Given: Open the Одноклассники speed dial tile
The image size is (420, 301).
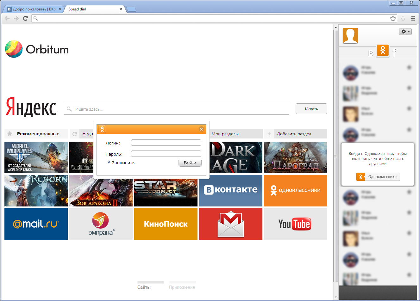Looking at the screenshot, I should (x=296, y=191).
